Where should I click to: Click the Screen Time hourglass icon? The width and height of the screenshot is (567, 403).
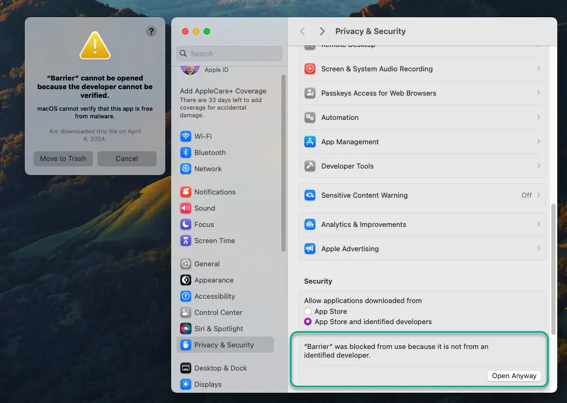186,240
